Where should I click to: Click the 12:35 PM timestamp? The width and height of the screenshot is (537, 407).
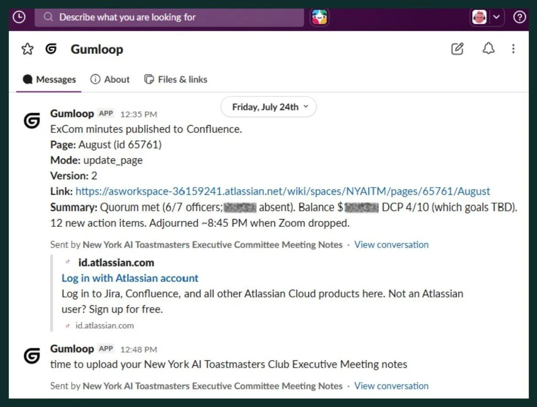point(139,114)
